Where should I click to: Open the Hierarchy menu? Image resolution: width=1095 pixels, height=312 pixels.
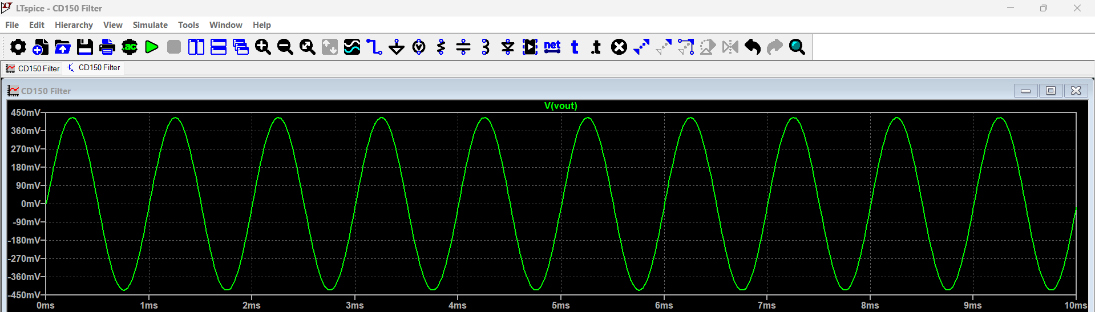click(x=74, y=25)
